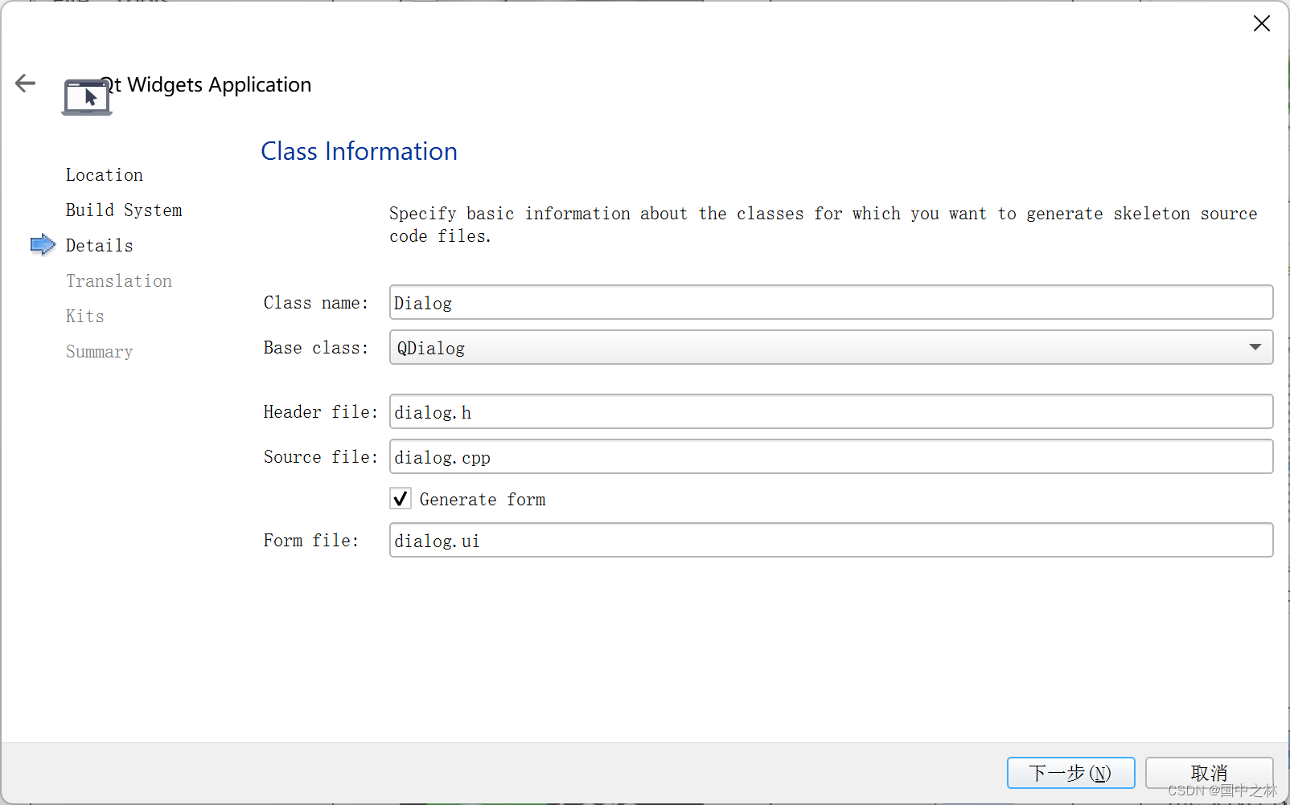Click the 下一步(N) next button
Screen dimensions: 1290x805
coord(1070,773)
